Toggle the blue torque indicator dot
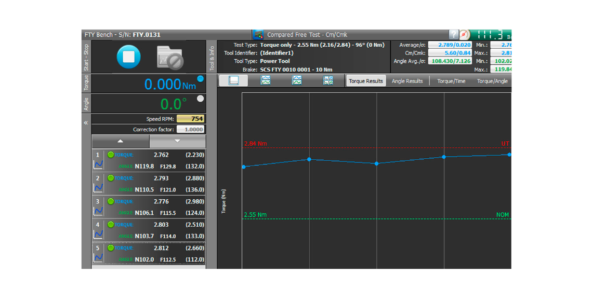Image resolution: width=593 pixels, height=289 pixels. coord(200,79)
